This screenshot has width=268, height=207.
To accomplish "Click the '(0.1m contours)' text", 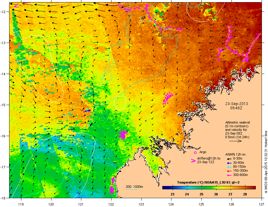I will coord(237,126).
